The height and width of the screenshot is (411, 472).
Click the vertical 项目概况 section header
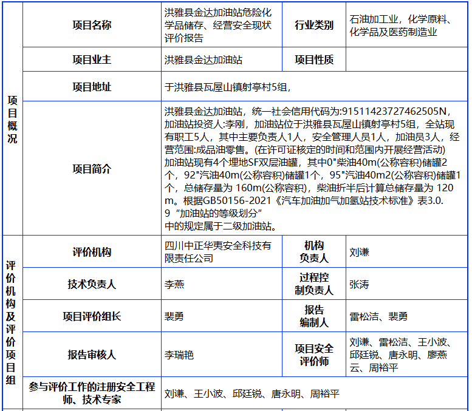(12, 119)
